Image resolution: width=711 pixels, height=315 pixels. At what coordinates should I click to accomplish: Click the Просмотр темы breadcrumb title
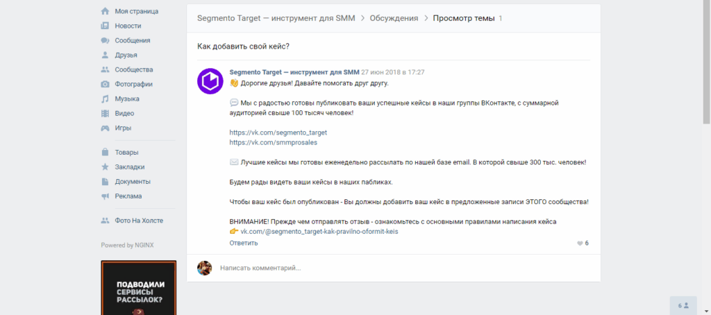(463, 19)
